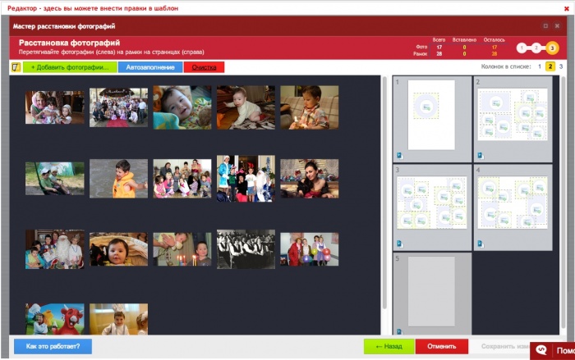Select highlighted wizard step 3 circle
The width and height of the screenshot is (575, 360).
click(552, 48)
